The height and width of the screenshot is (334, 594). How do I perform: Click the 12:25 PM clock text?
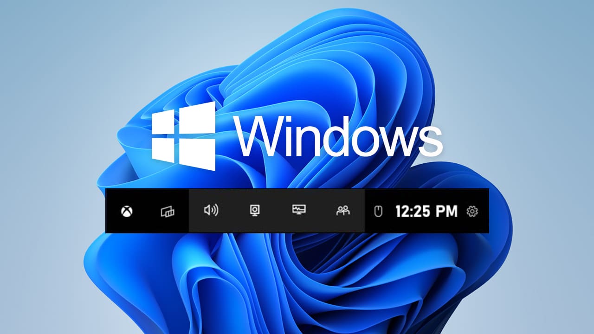coord(426,212)
